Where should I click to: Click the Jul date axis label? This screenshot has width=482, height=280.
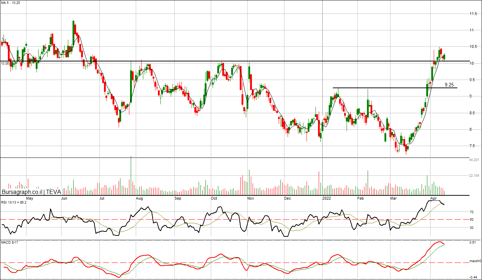pos(102,198)
